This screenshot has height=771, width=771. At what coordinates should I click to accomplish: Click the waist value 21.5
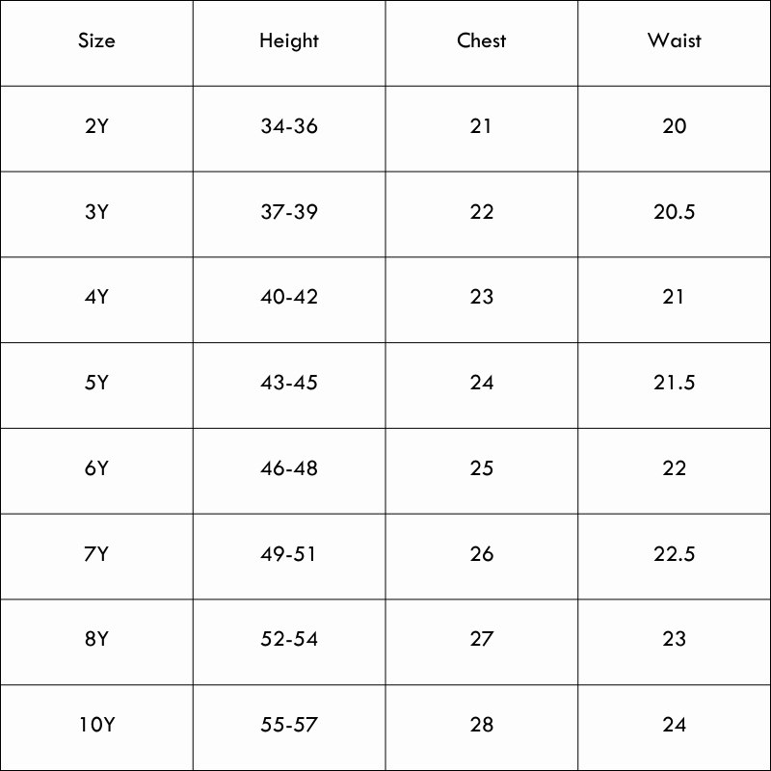point(675,383)
